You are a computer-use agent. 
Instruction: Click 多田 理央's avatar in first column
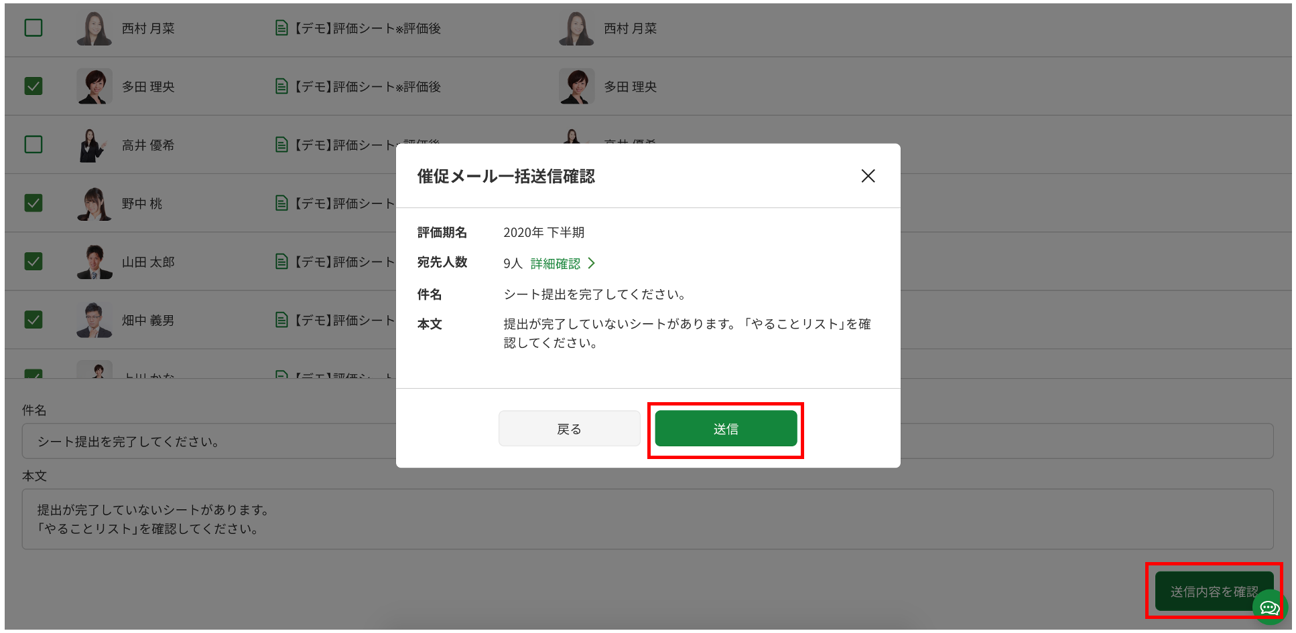pos(94,86)
